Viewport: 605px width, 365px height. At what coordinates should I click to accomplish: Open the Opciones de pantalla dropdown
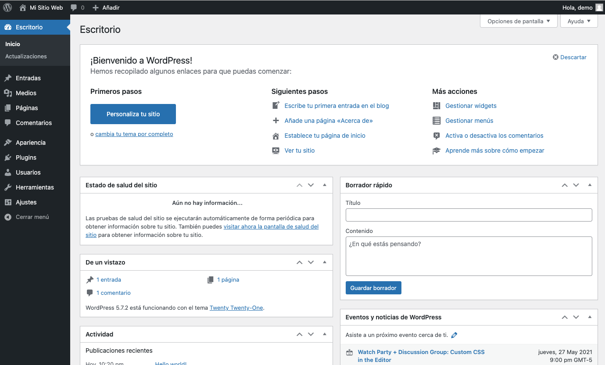[519, 21]
